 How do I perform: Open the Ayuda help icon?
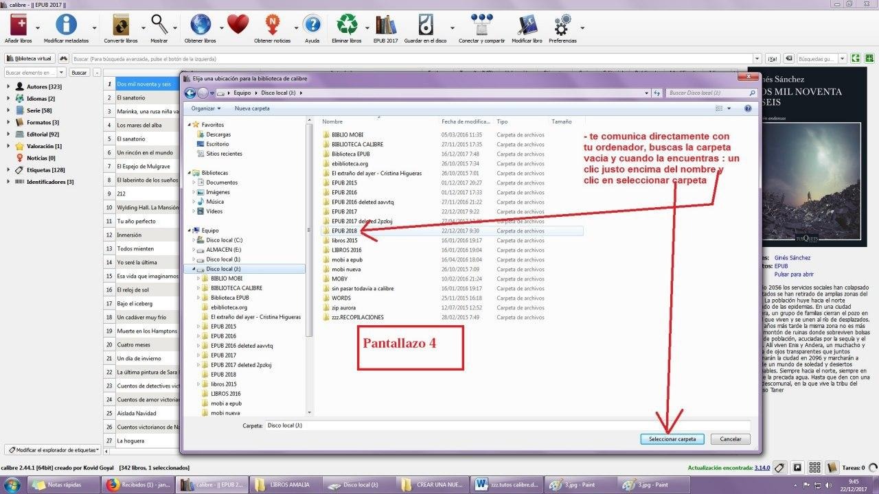[312, 25]
